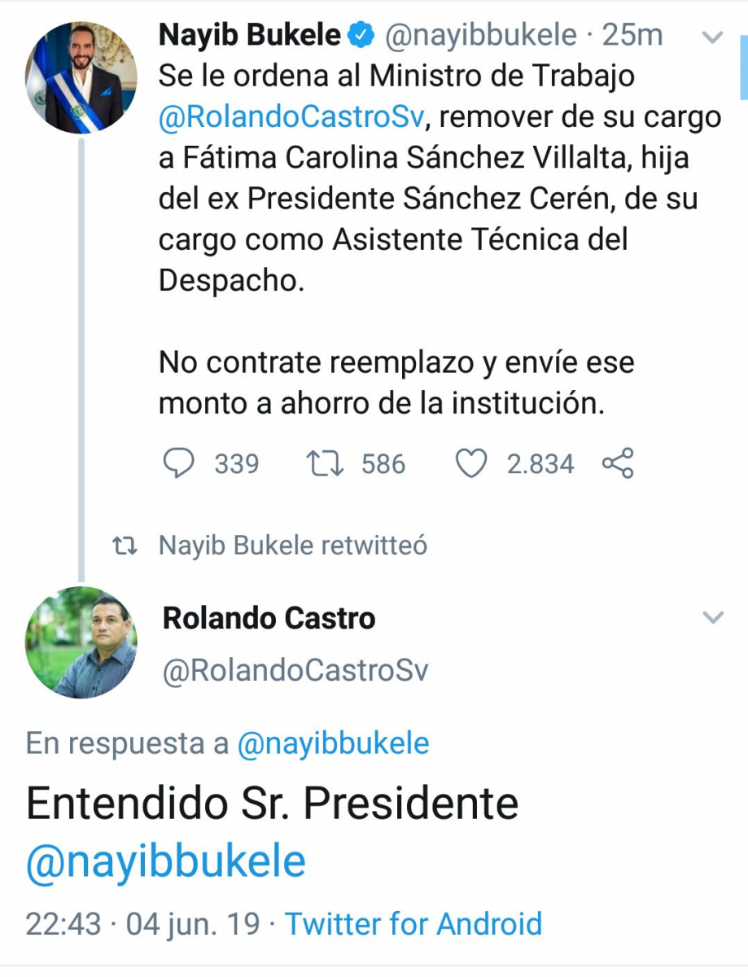Click the small retweet icon beside 'Nayib Bukele retwitteó'

pos(124,545)
